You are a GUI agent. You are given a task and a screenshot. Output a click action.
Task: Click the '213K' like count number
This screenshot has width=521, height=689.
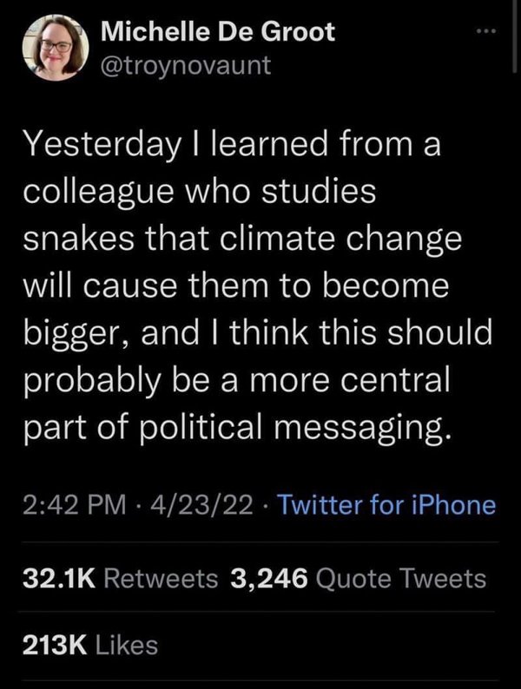(55, 646)
